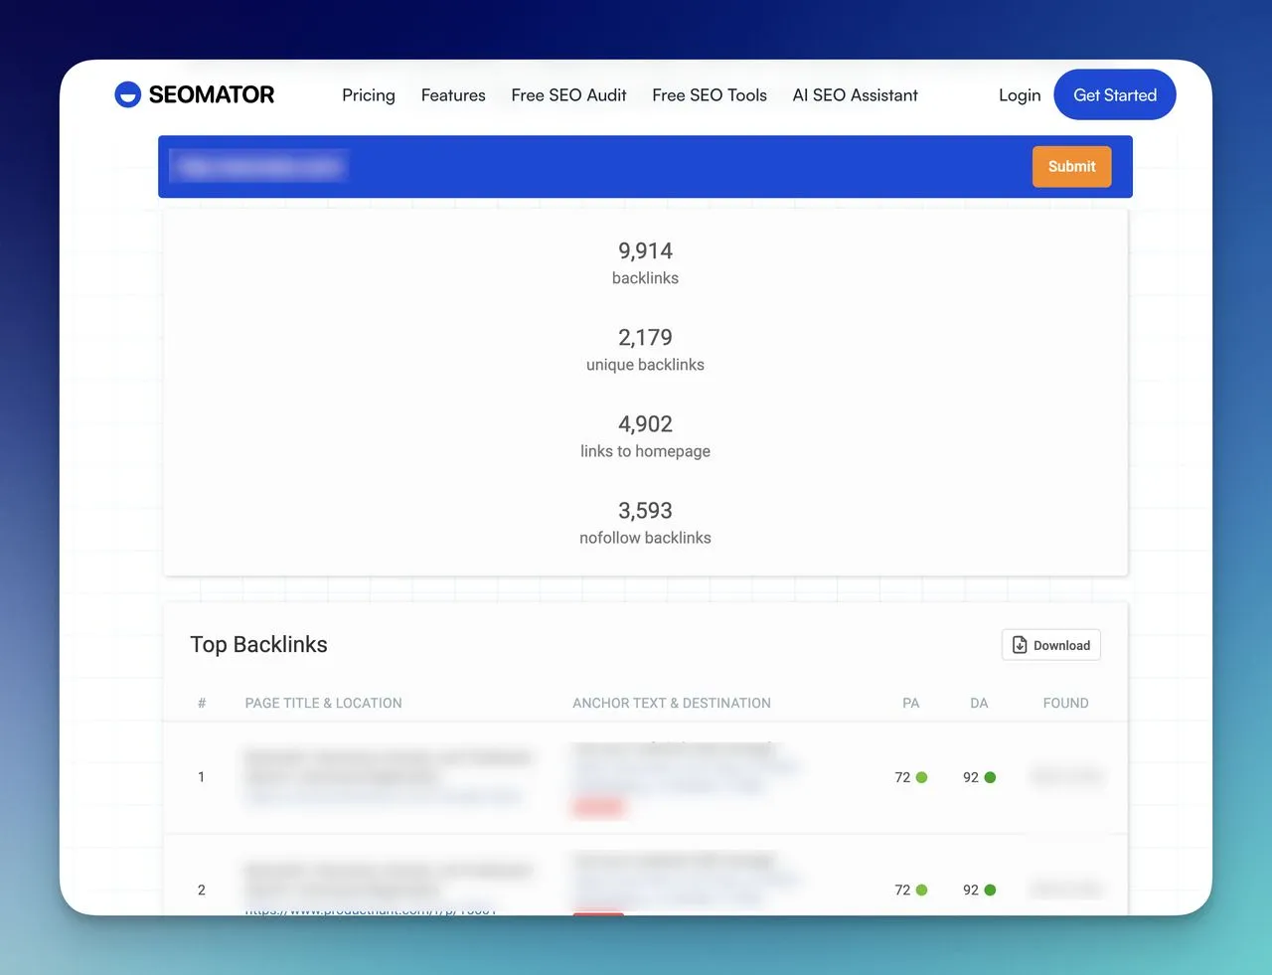Click the Login link
The height and width of the screenshot is (975, 1272).
[1020, 95]
